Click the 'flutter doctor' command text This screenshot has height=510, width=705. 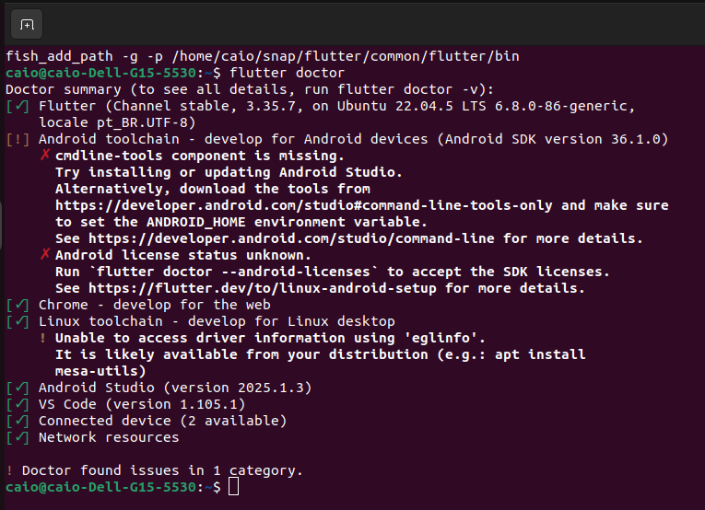tap(287, 73)
